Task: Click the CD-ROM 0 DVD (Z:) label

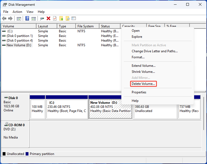Action: click(15, 134)
